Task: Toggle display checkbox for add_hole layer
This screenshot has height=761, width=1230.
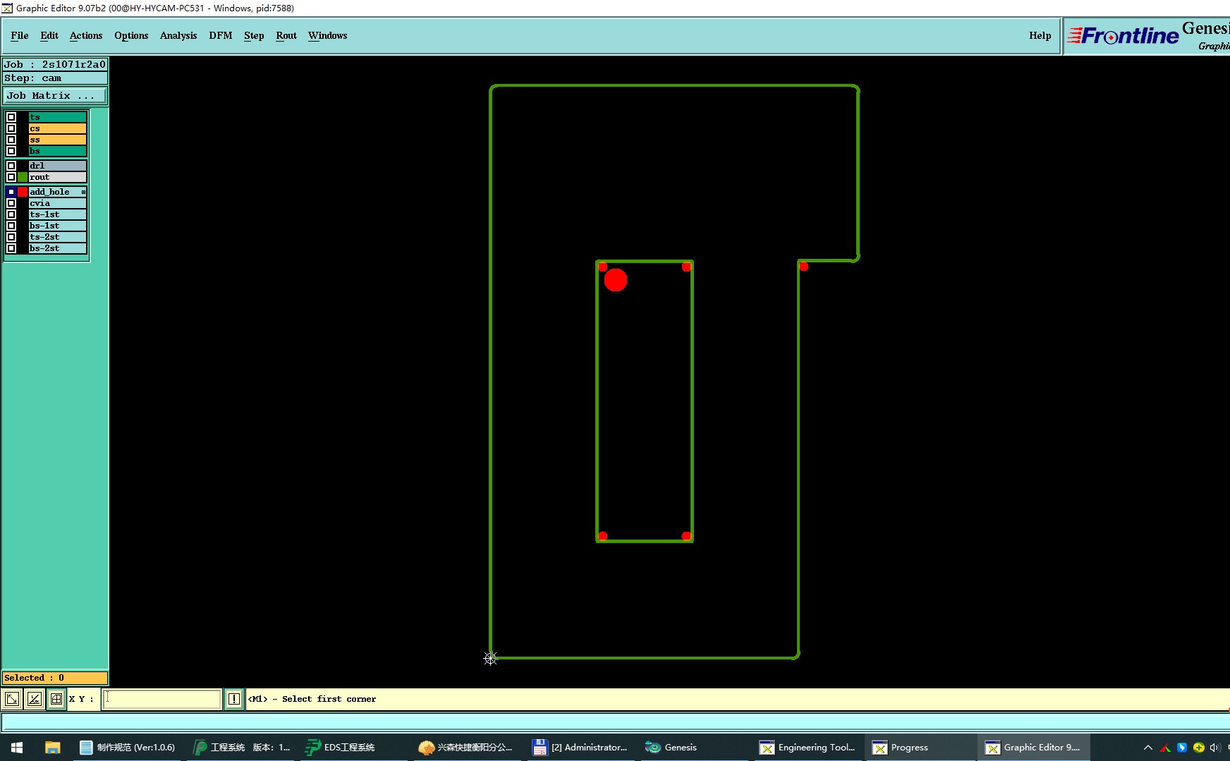Action: [x=11, y=192]
